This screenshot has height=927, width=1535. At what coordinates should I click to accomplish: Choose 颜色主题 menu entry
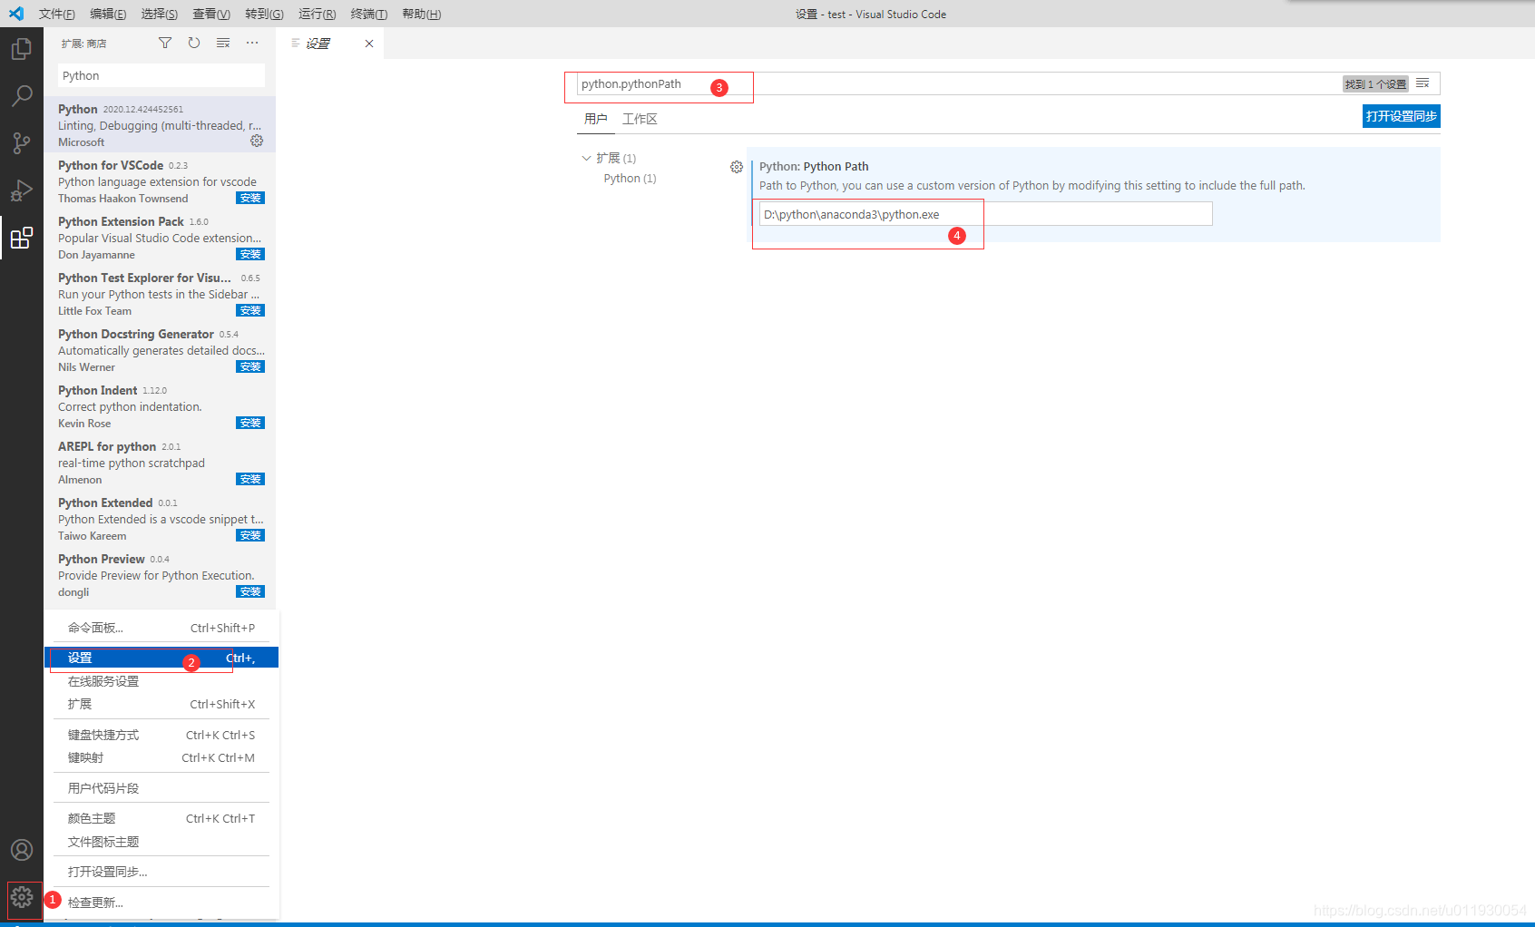click(x=161, y=818)
